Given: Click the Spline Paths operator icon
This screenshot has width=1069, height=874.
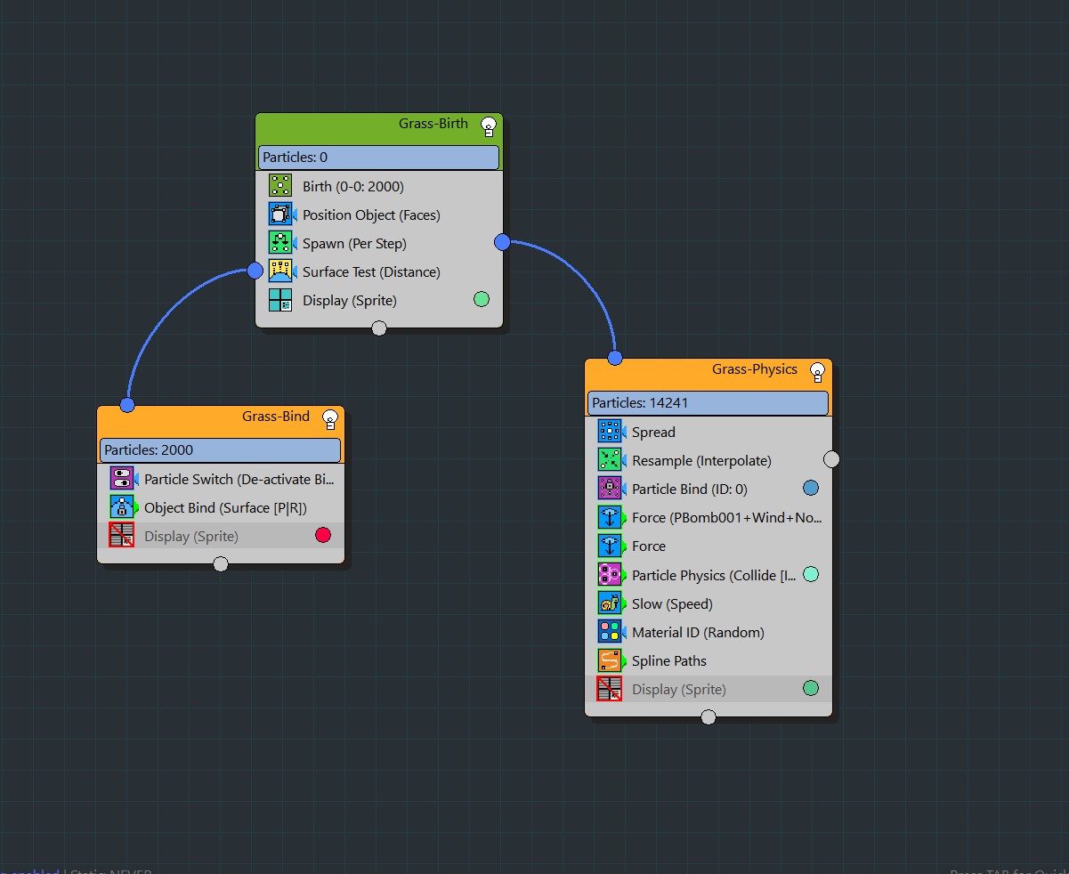Looking at the screenshot, I should click(x=610, y=660).
